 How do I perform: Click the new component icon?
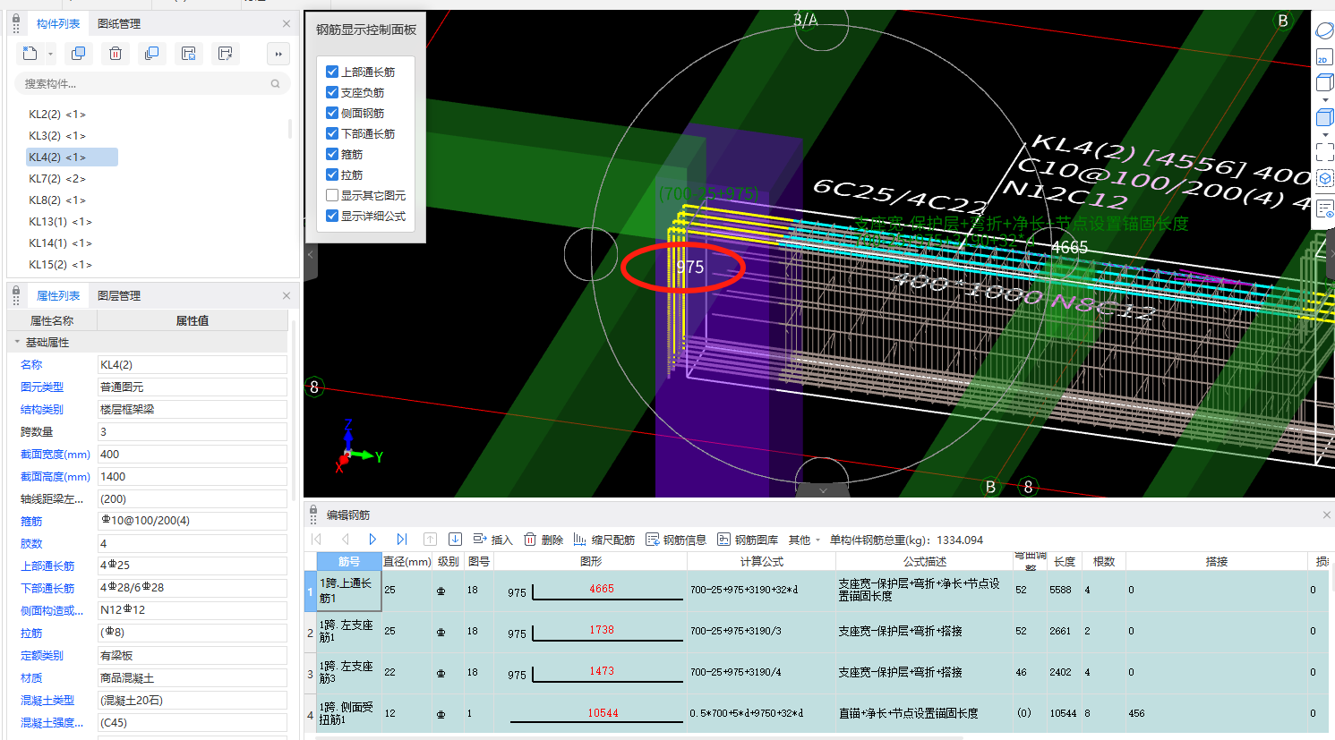click(30, 54)
